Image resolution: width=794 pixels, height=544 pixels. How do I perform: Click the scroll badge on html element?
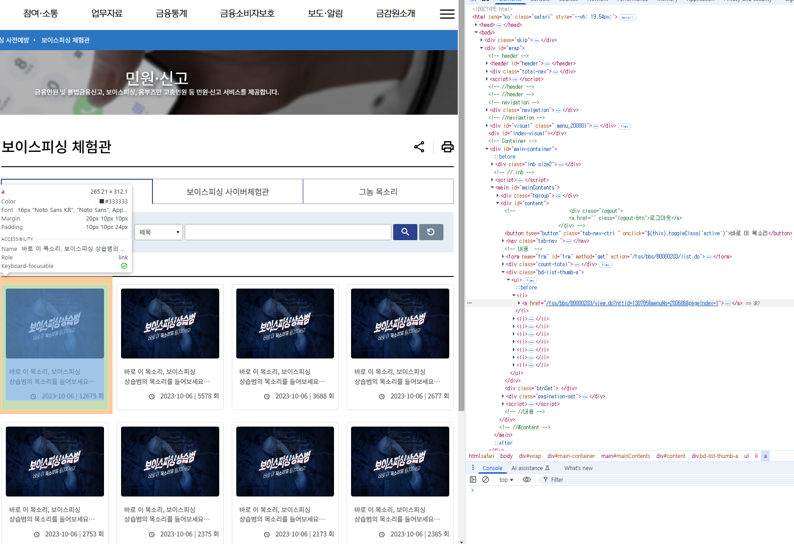tap(627, 17)
